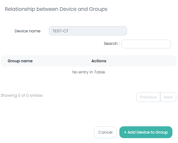
Task: Click the plus icon on Add Device button
Action: [x=125, y=132]
